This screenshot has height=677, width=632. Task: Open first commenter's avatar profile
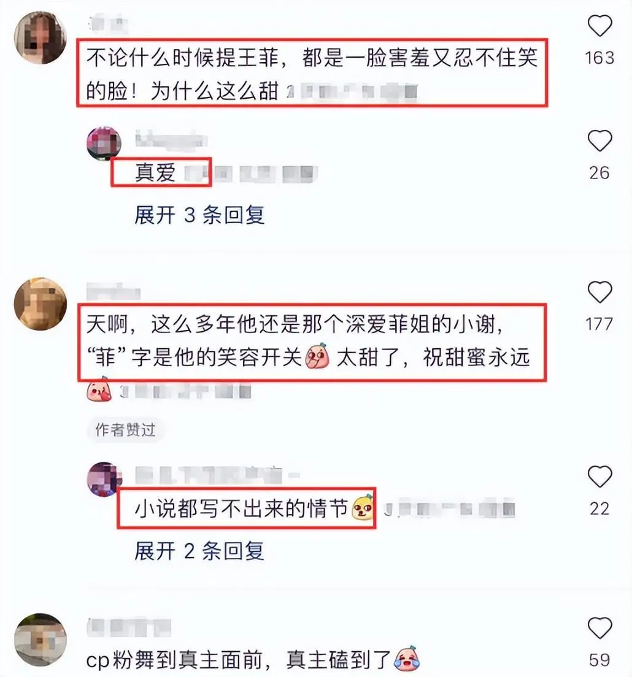[40, 37]
